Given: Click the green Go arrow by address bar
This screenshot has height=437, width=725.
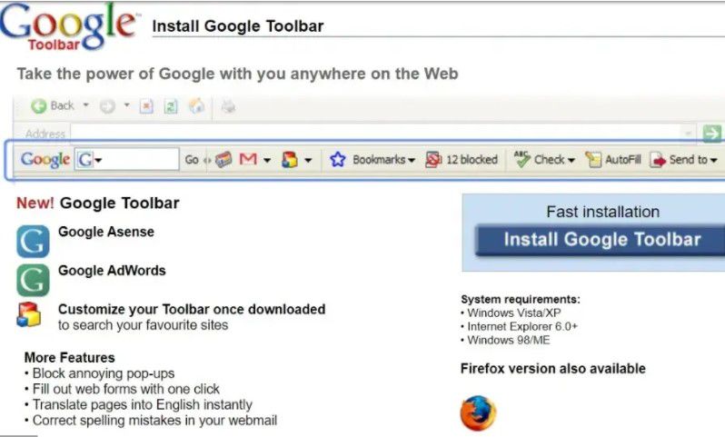Looking at the screenshot, I should click(x=711, y=134).
